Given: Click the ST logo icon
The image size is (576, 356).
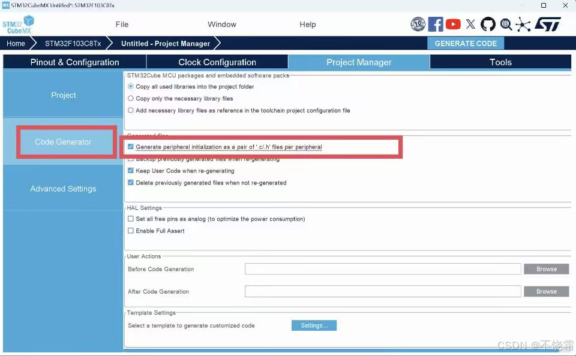Looking at the screenshot, I should click(x=548, y=24).
